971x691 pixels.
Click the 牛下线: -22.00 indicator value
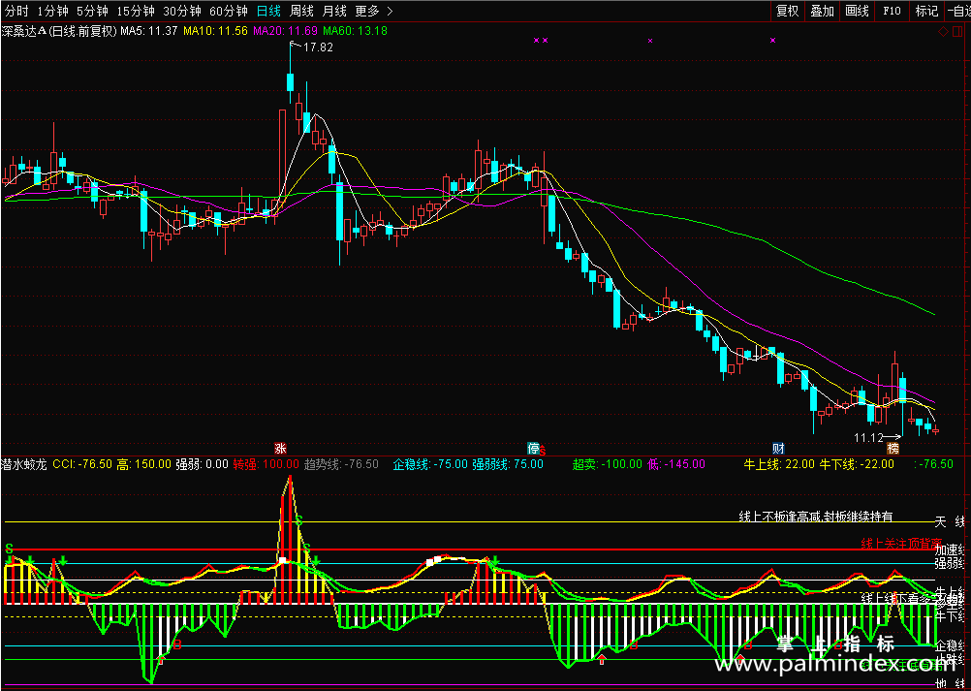coord(857,464)
